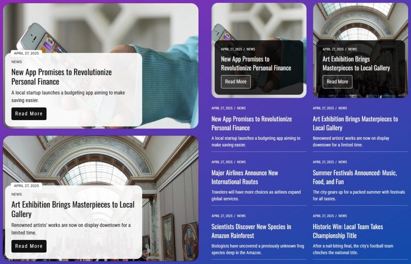Select the Art Exhibition headline in the dark card
The width and height of the screenshot is (411, 264).
[x=356, y=63]
